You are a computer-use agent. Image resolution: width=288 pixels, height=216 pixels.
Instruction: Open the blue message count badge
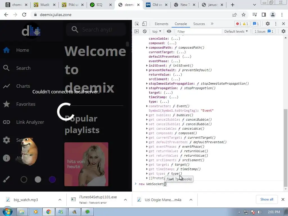256,24
